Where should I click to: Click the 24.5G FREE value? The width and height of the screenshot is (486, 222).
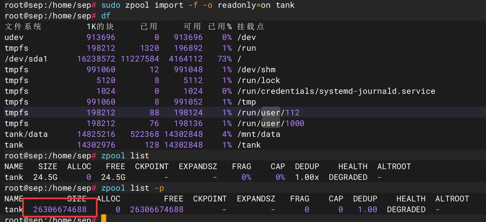click(113, 177)
